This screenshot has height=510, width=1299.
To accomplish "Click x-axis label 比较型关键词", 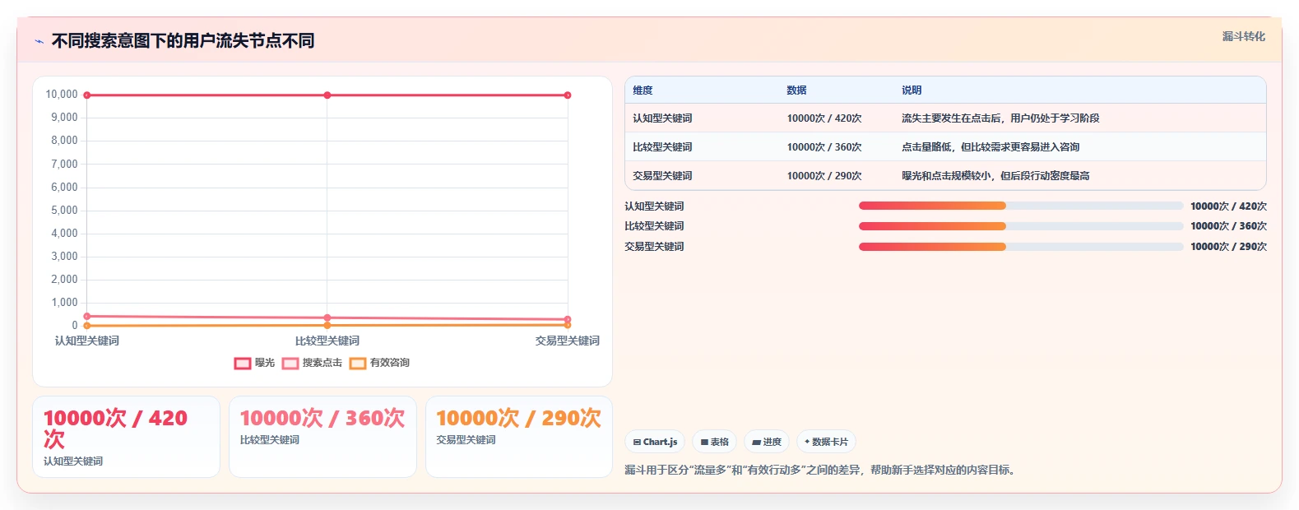I will coord(327,341).
